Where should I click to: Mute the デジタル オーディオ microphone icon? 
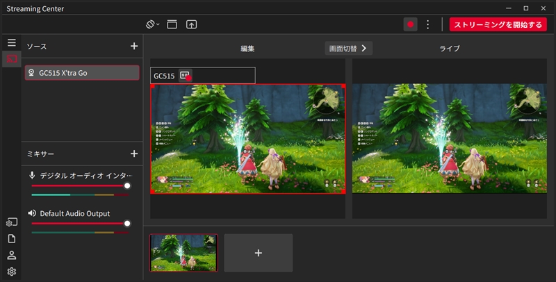coord(32,175)
